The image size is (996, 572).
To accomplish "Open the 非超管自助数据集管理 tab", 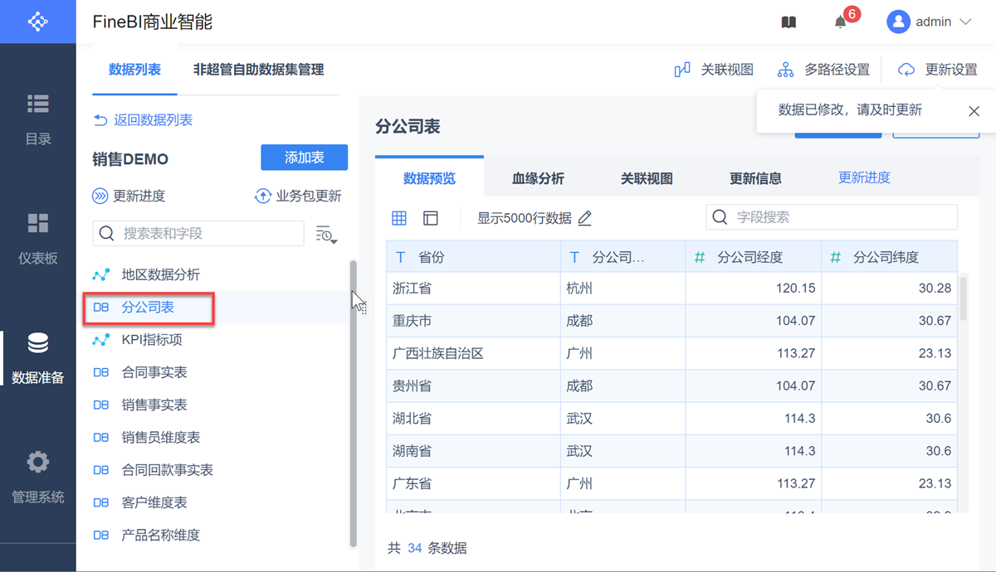I will (258, 70).
